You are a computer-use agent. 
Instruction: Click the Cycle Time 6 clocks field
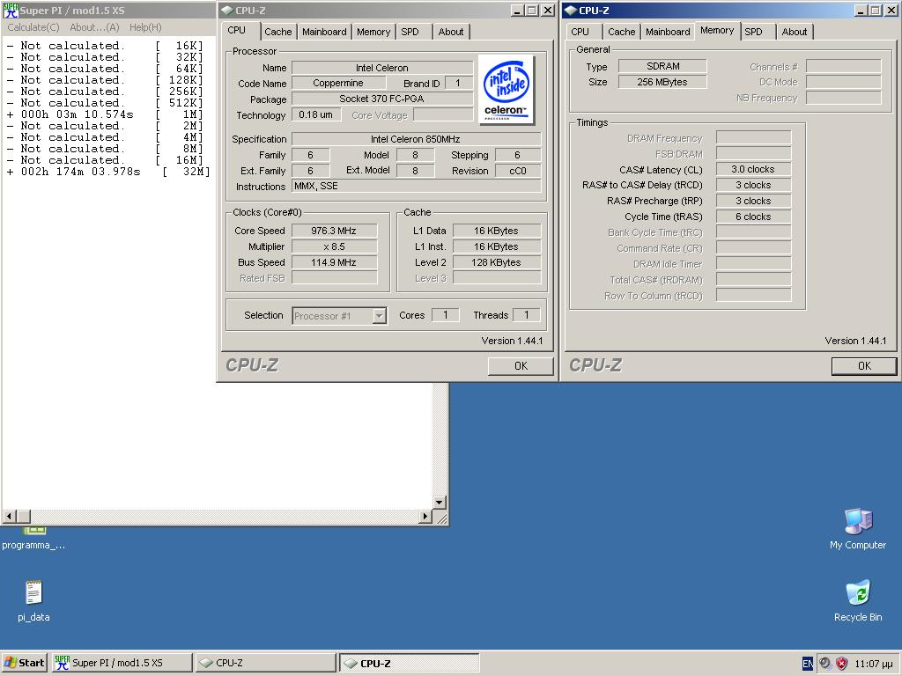tap(753, 217)
